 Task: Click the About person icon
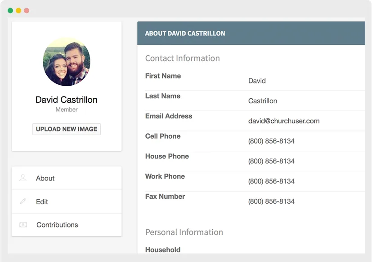coord(23,178)
